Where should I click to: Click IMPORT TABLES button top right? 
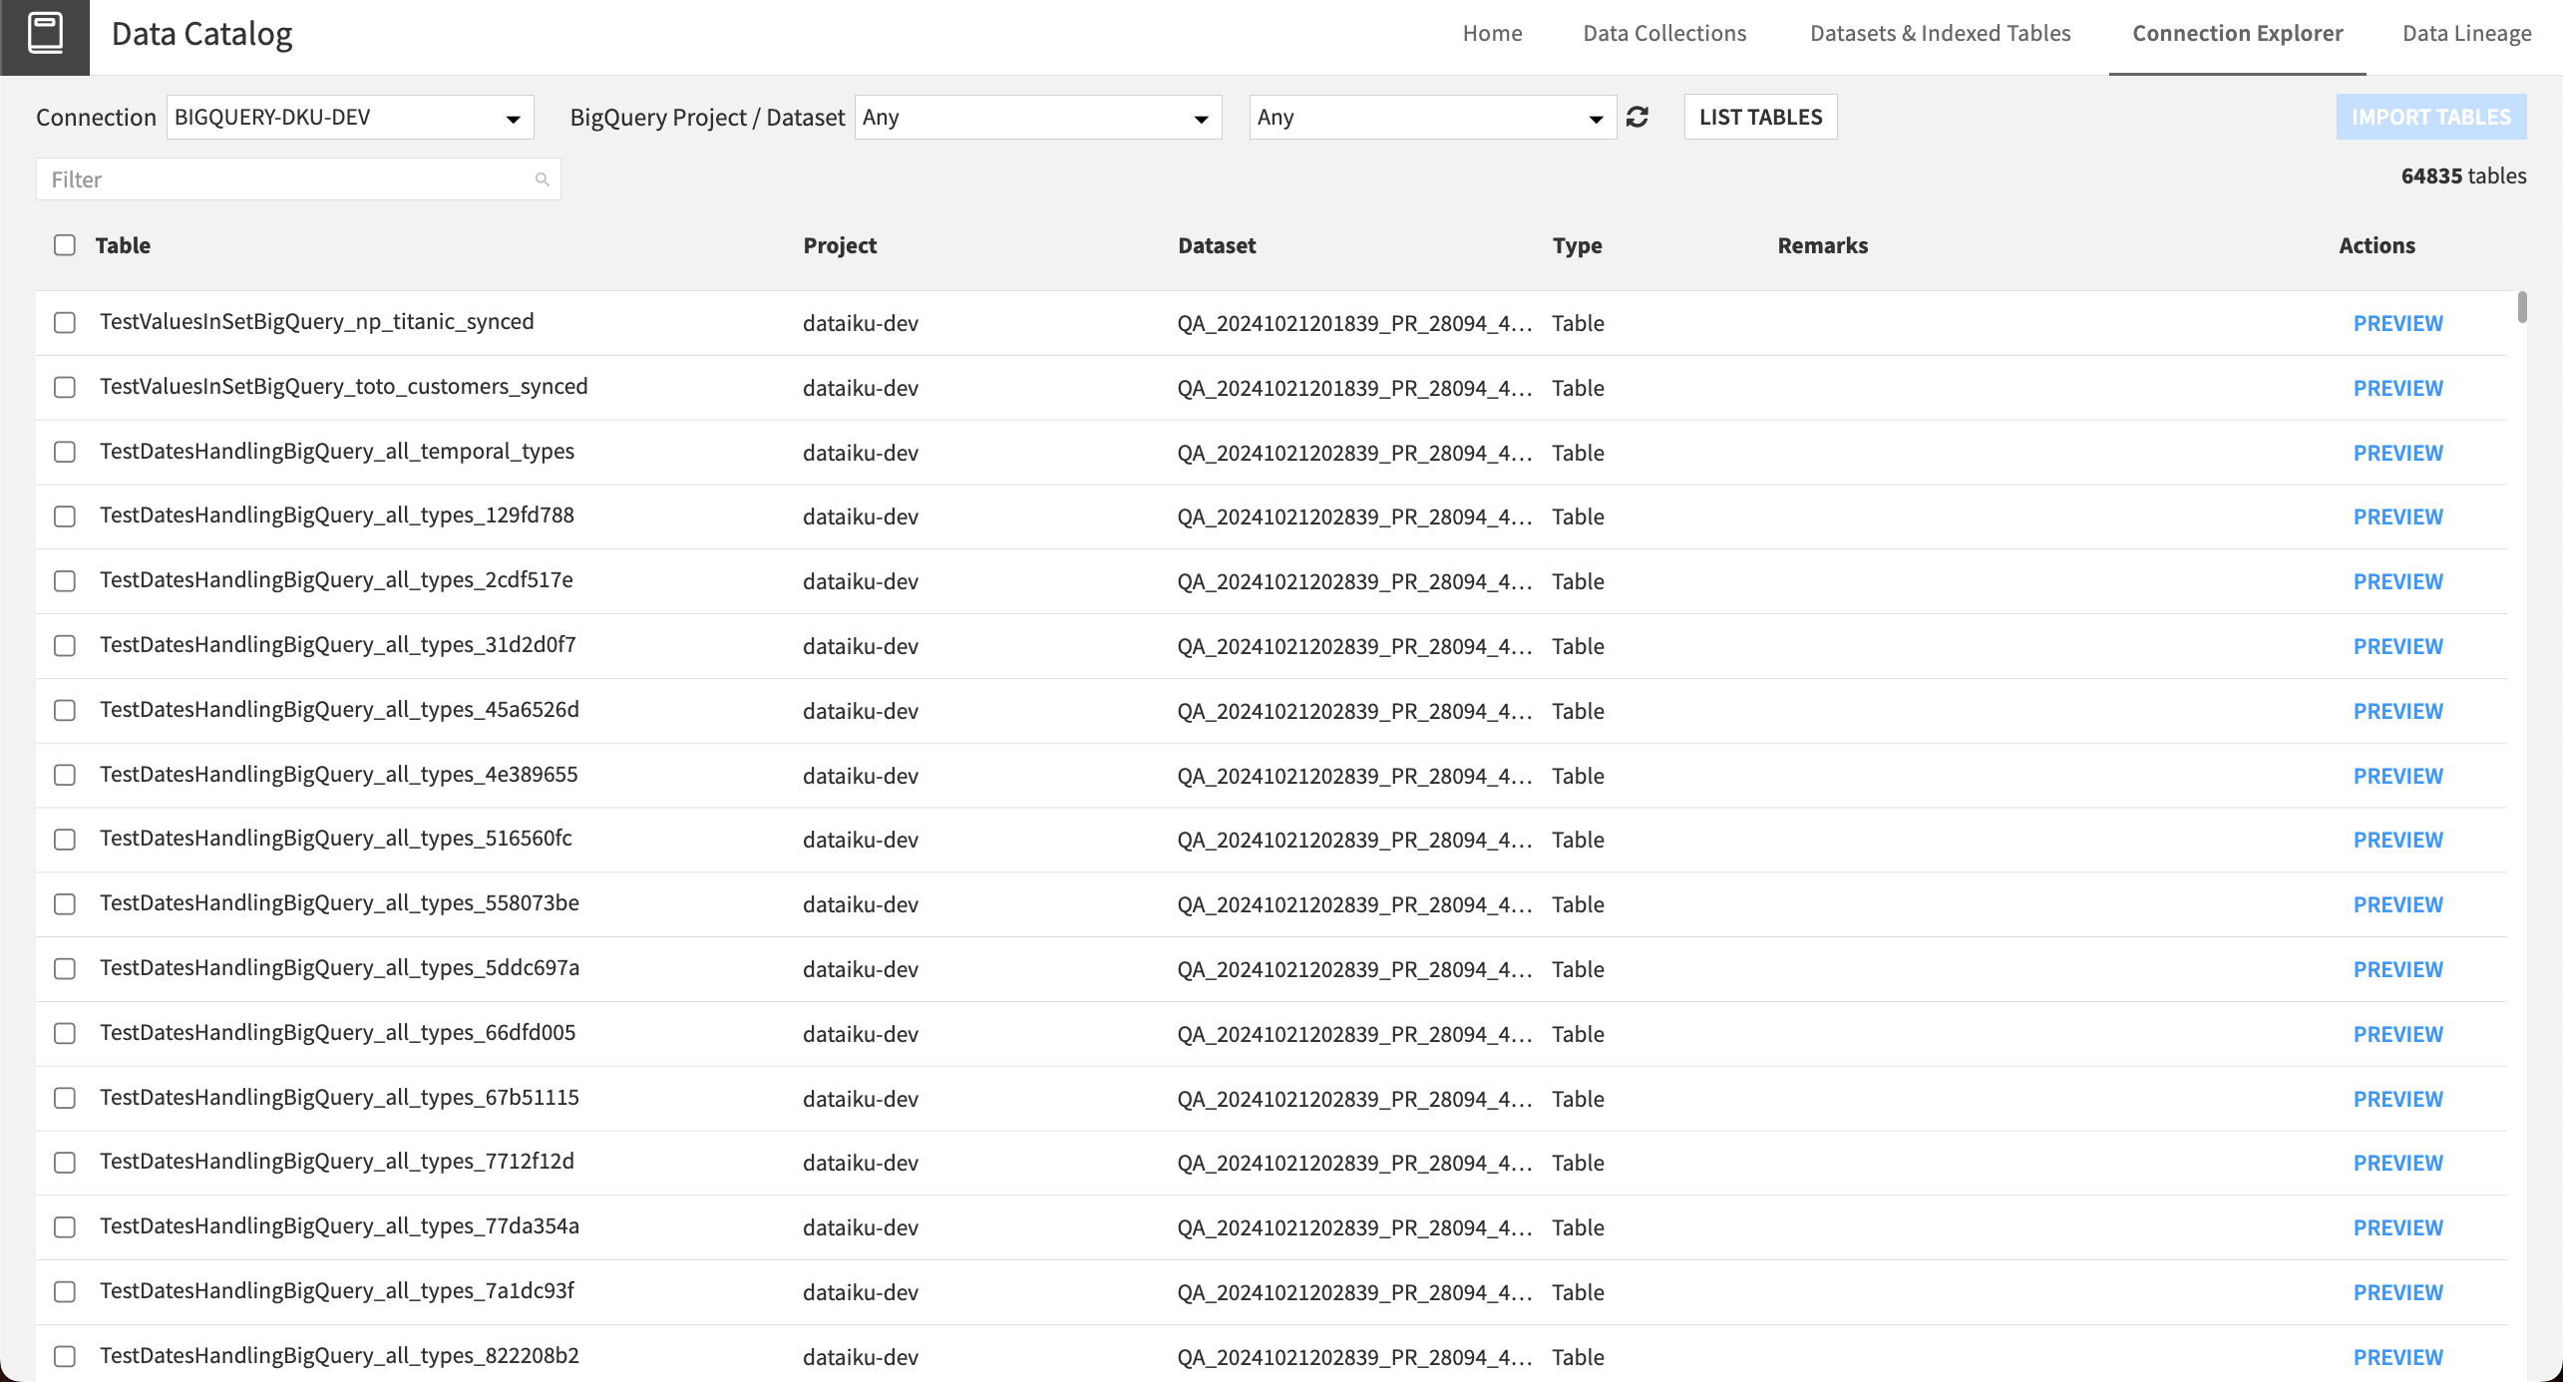click(x=2432, y=114)
